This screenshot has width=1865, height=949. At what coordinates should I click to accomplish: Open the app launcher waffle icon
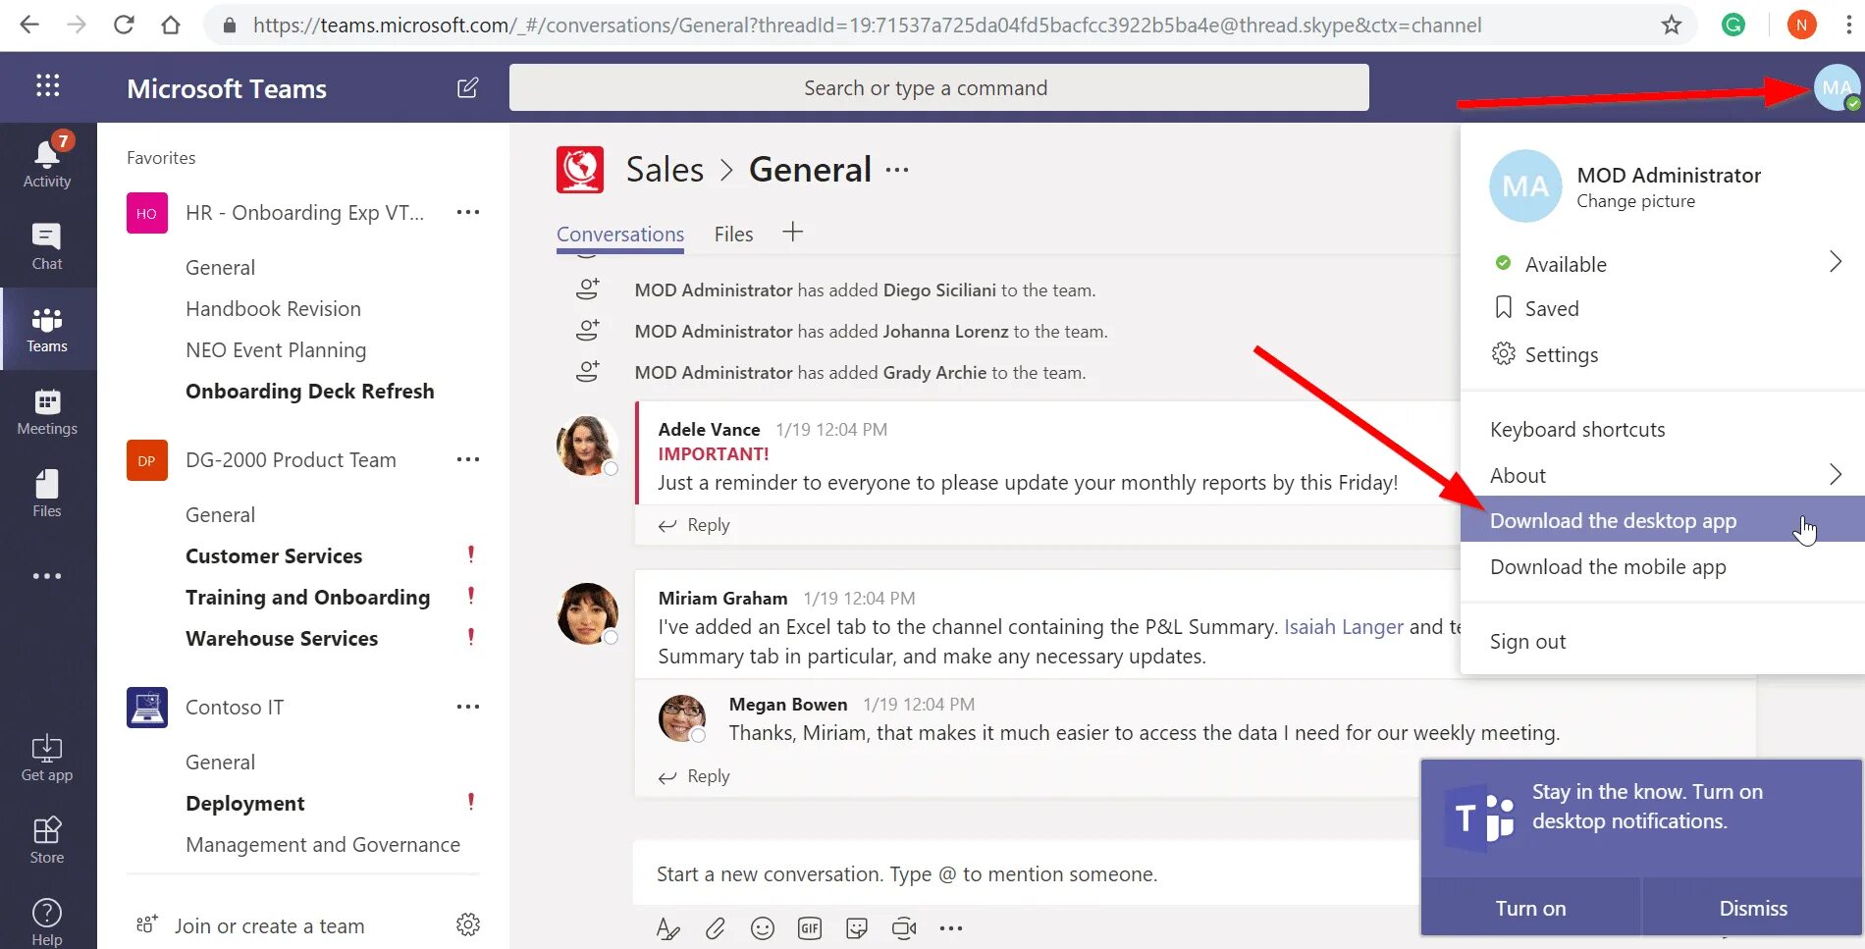click(47, 85)
